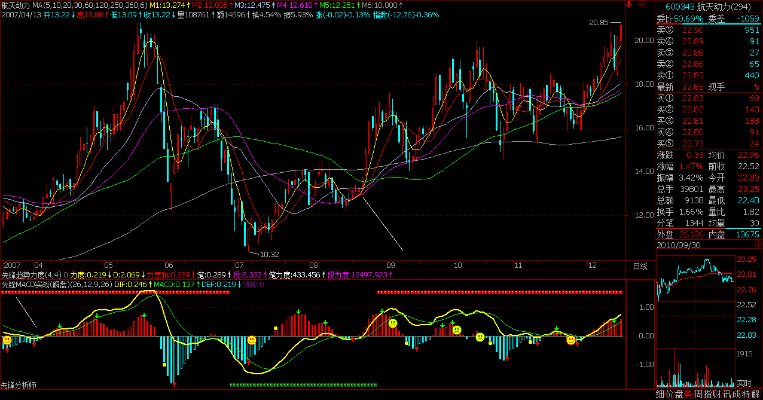Switch to the 财 tab at bottom right
Screen dimensions: 763x400
point(715,394)
